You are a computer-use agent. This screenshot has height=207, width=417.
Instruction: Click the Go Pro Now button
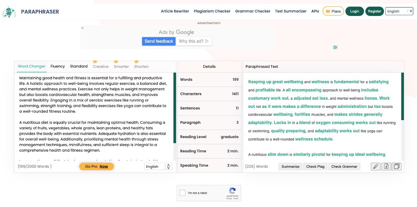97,166
